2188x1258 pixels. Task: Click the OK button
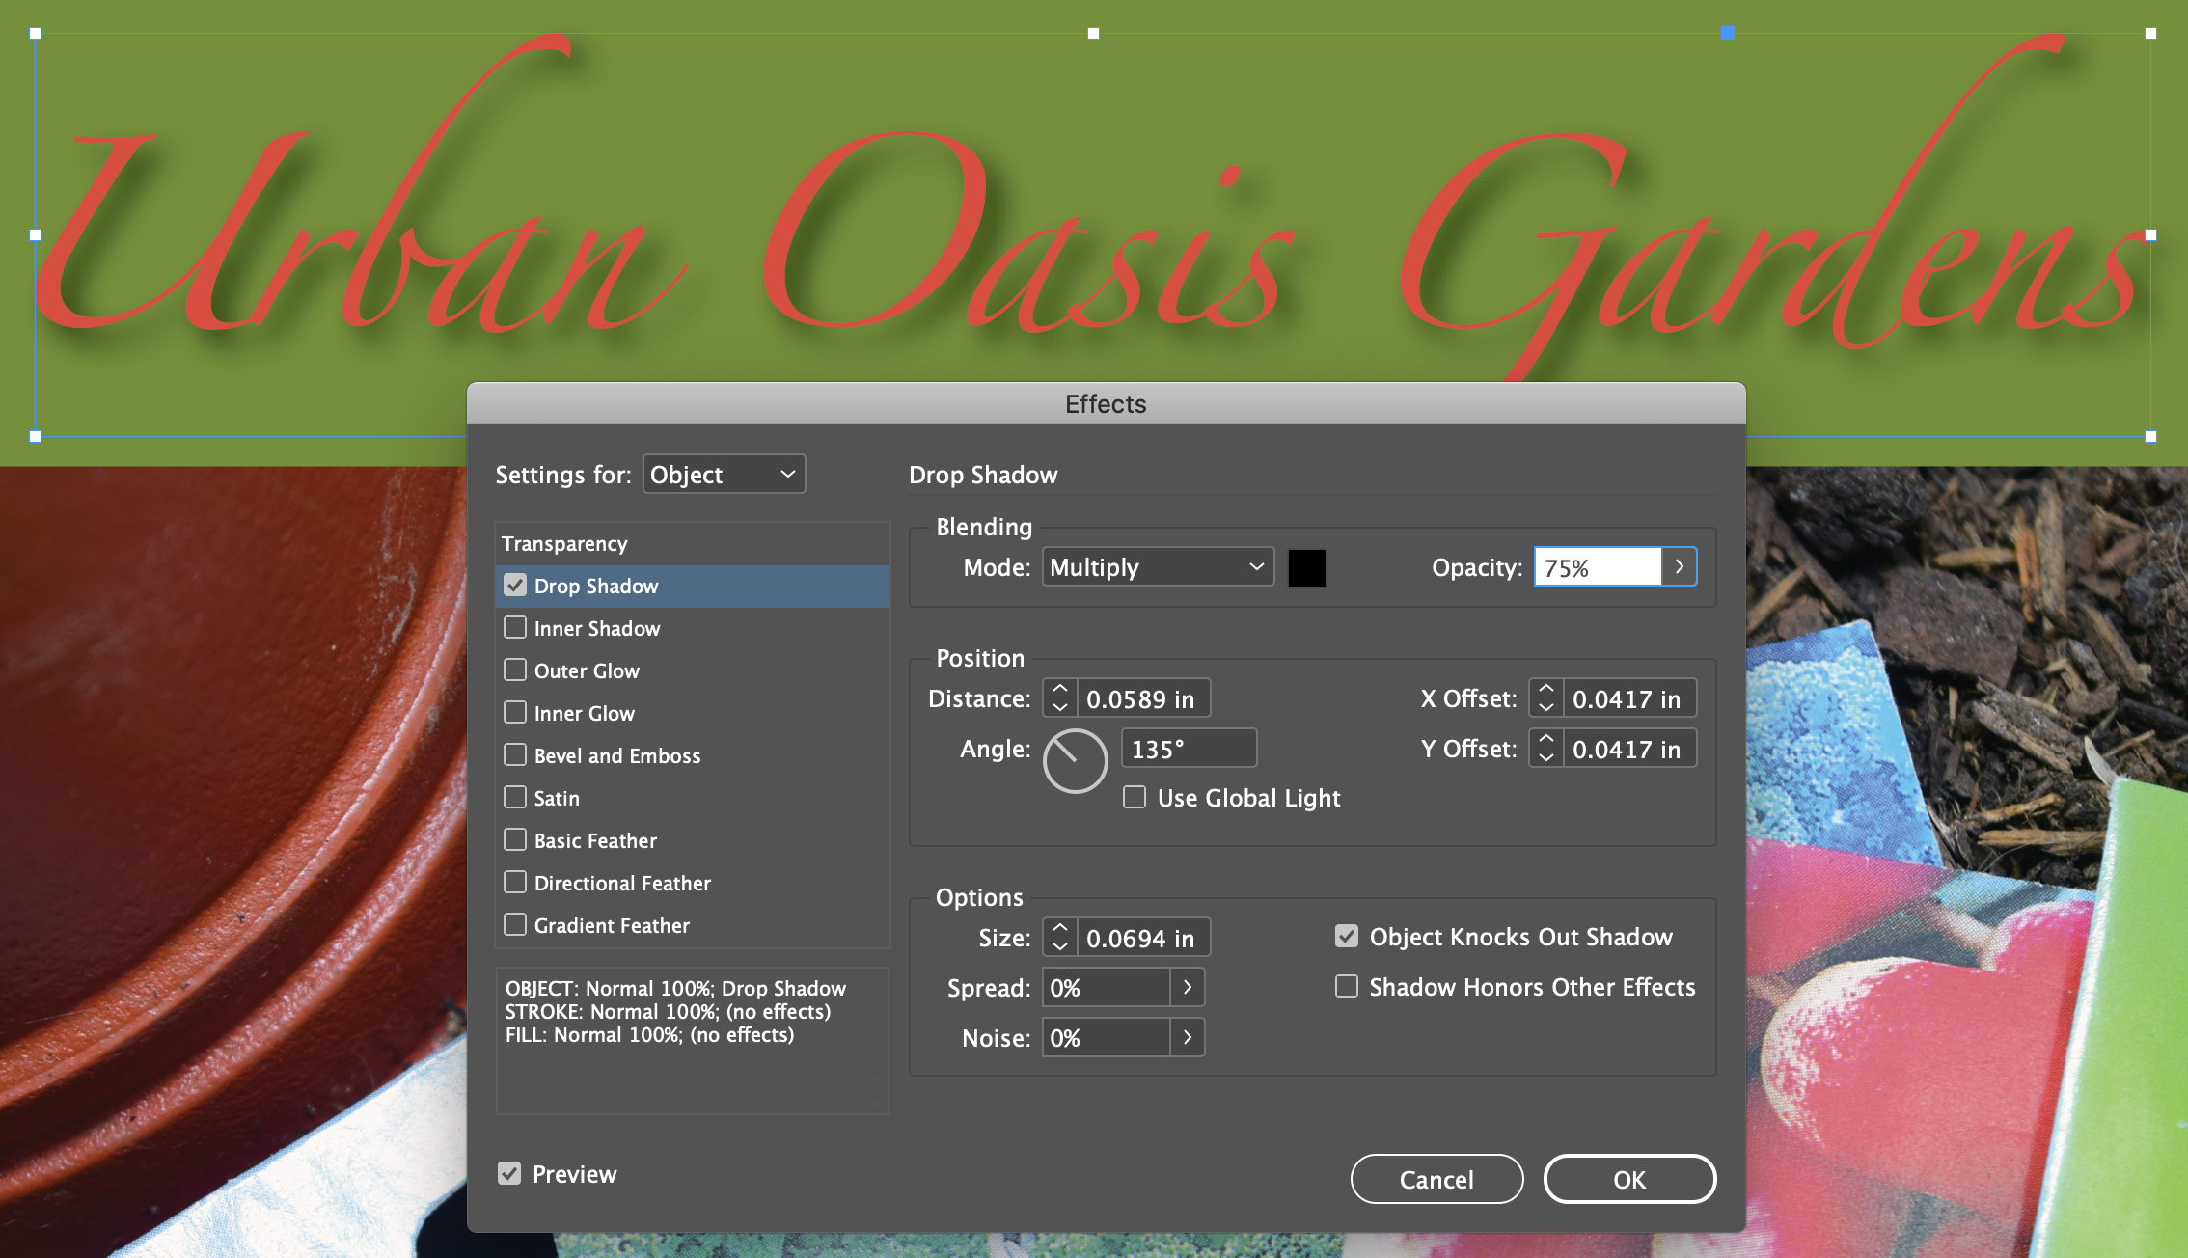(1629, 1179)
